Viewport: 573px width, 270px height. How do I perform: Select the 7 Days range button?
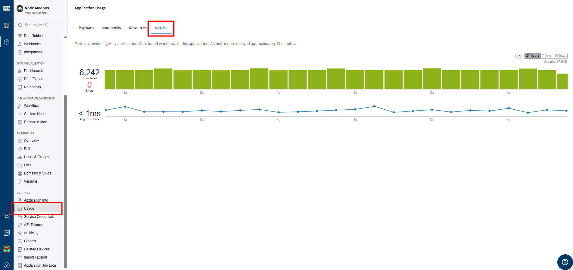tap(547, 56)
